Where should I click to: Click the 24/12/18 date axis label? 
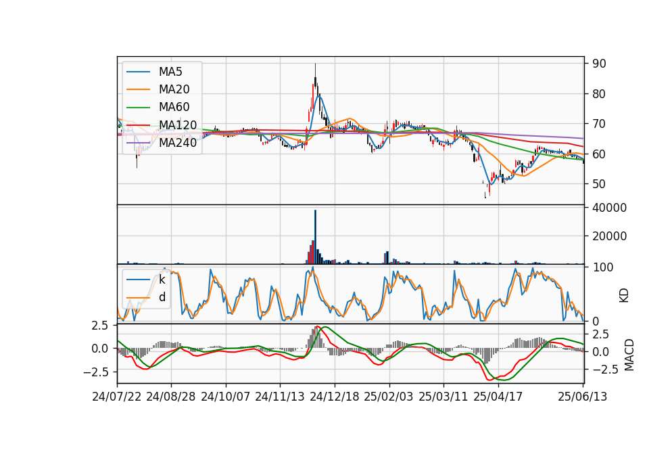(335, 397)
